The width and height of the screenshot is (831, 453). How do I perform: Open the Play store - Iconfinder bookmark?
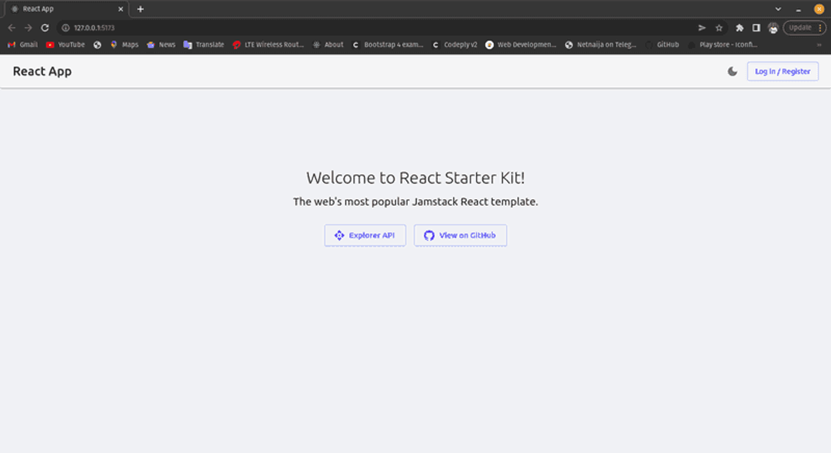point(723,45)
